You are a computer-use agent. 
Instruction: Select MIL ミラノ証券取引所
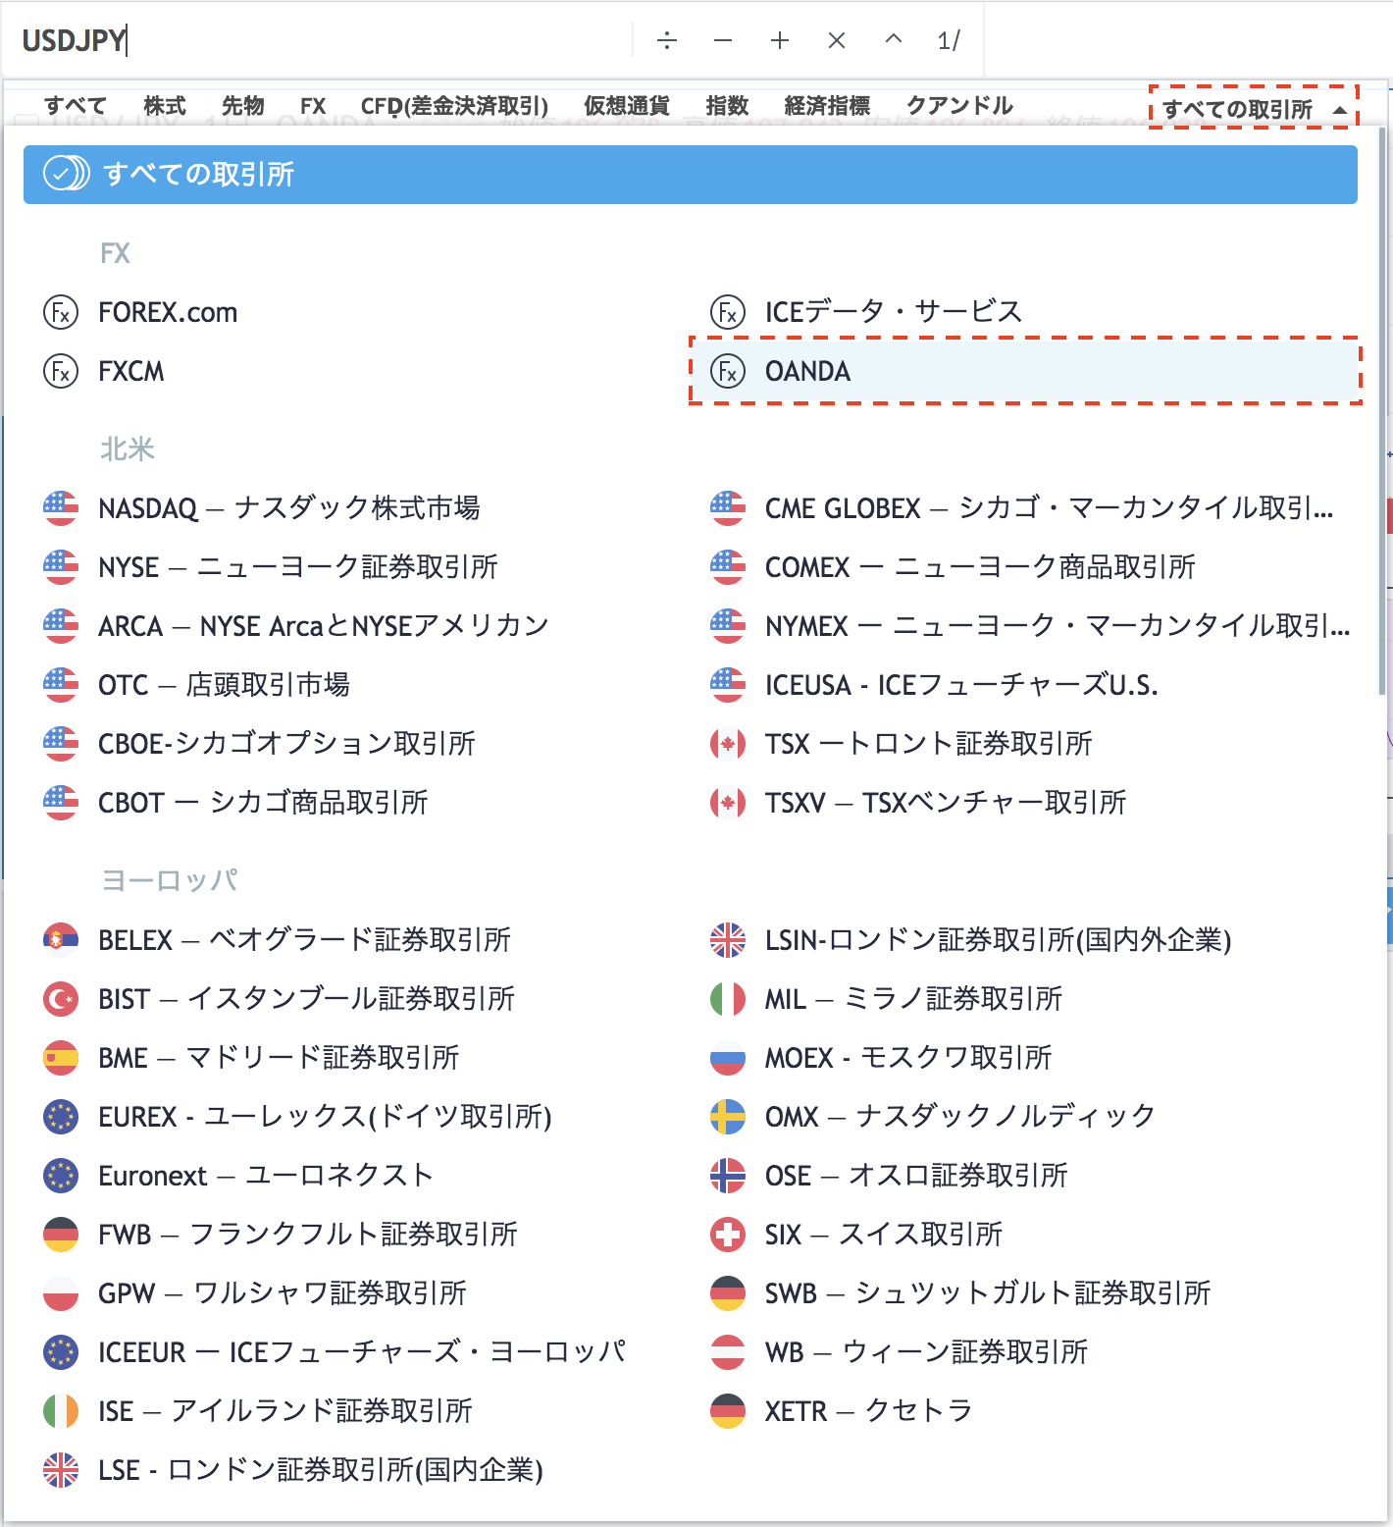1024,999
